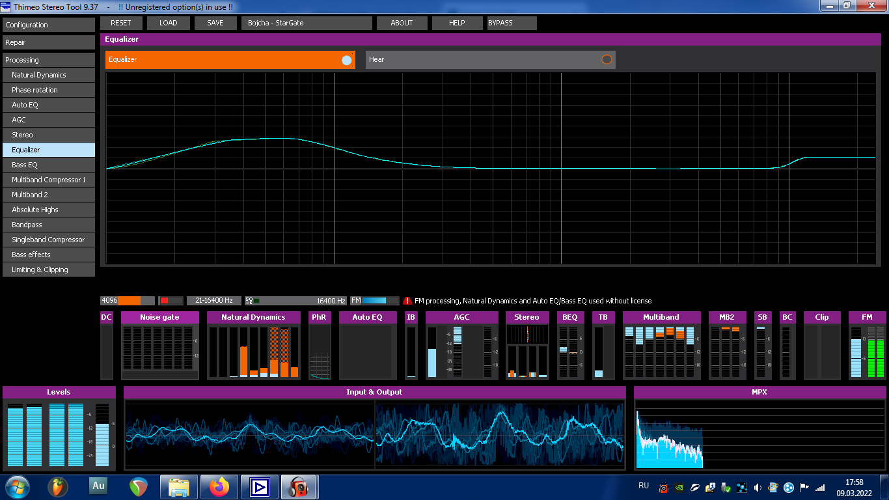
Task: Click the 16400 Hz bandwidth bar
Action: [x=295, y=301]
